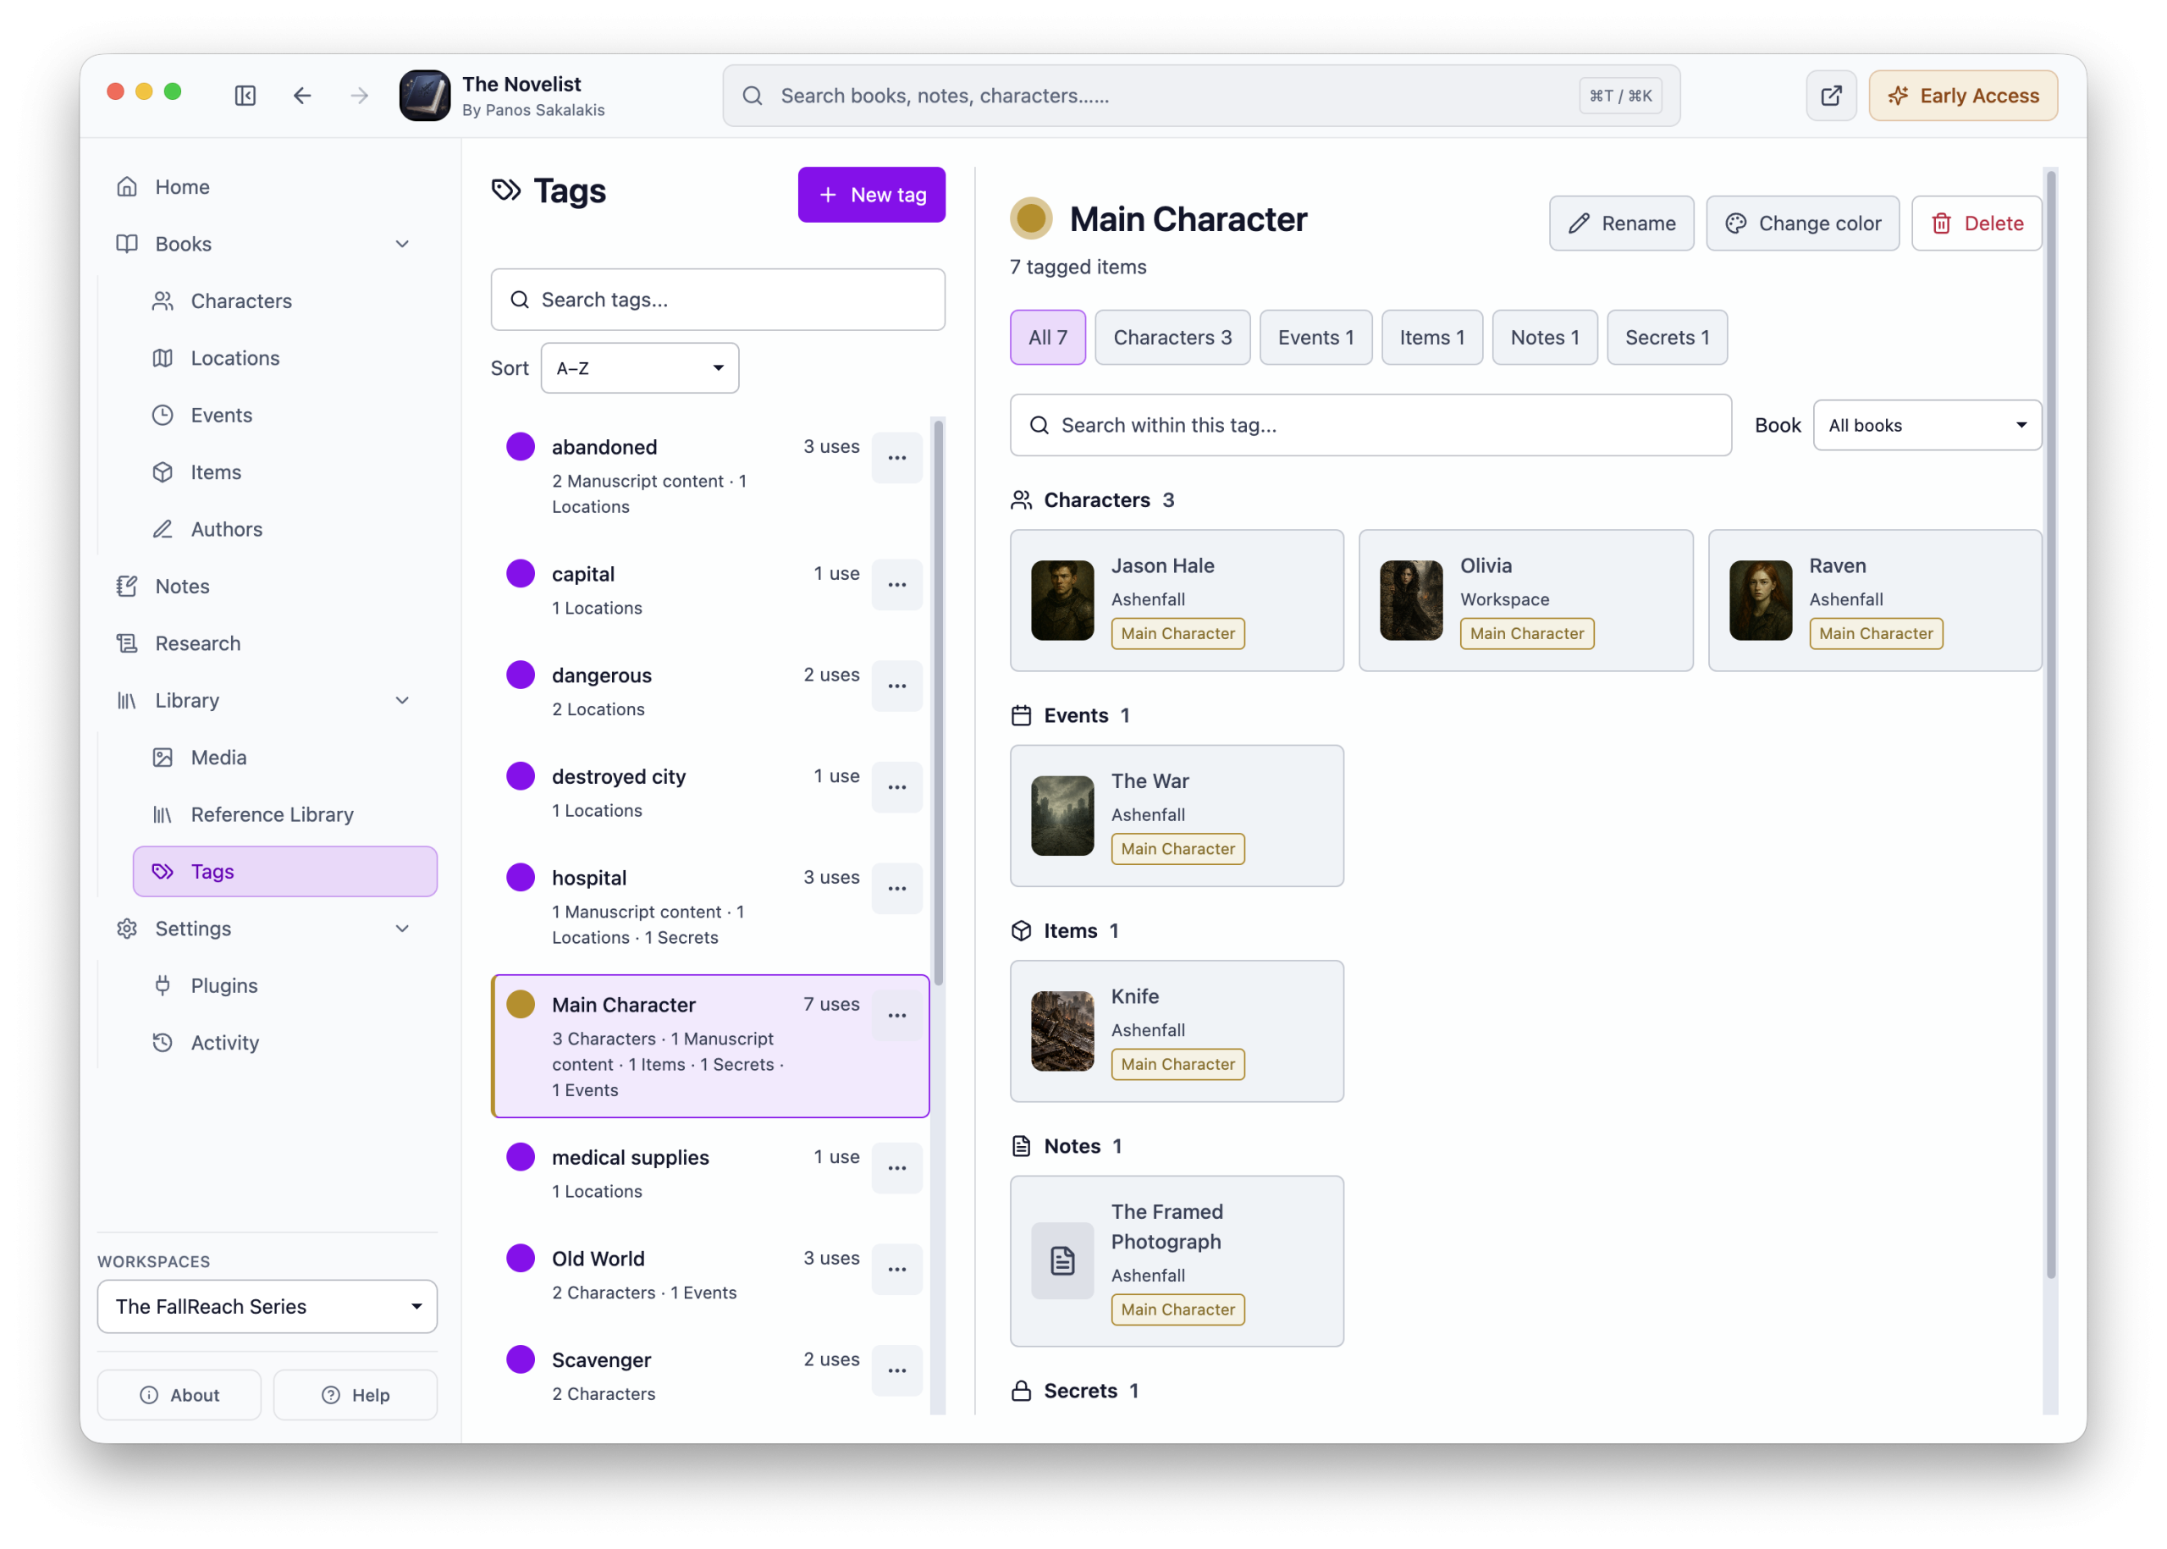
Task: Collapse the Settings section chevron
Action: coord(402,929)
